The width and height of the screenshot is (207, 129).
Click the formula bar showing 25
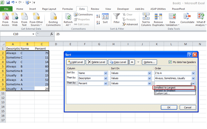[x=130, y=34]
